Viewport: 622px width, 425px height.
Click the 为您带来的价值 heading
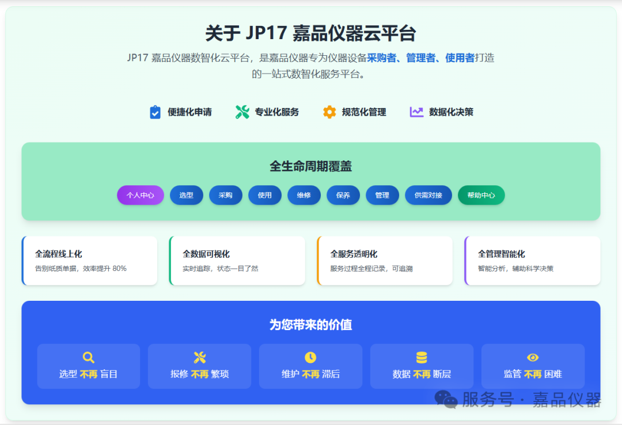(x=311, y=325)
